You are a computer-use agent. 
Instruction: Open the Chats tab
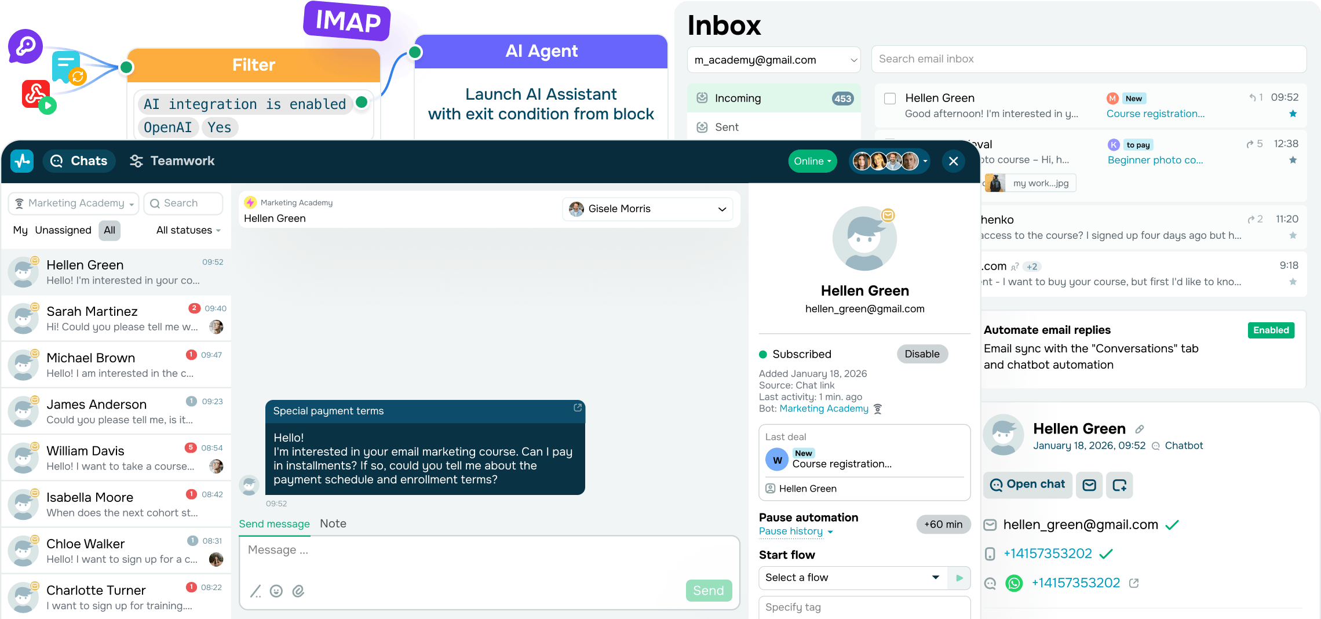[x=79, y=161]
